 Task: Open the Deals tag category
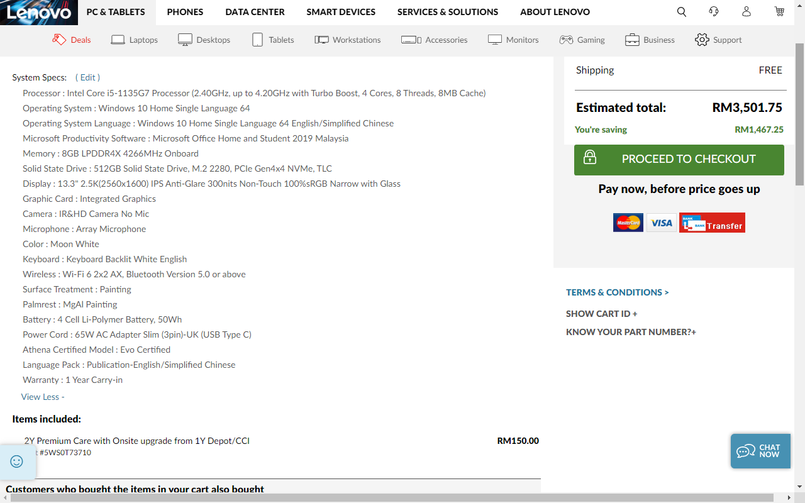(x=72, y=40)
